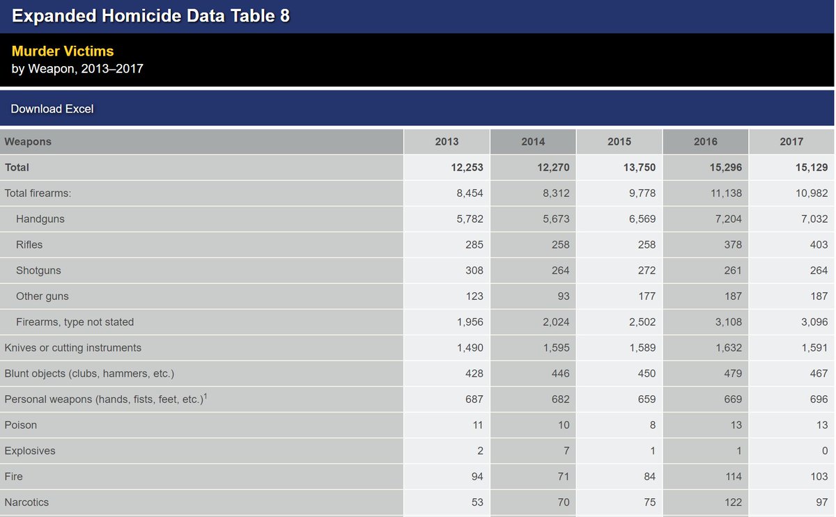Click the 2015 total value 13,750
The image size is (836, 517).
click(640, 167)
